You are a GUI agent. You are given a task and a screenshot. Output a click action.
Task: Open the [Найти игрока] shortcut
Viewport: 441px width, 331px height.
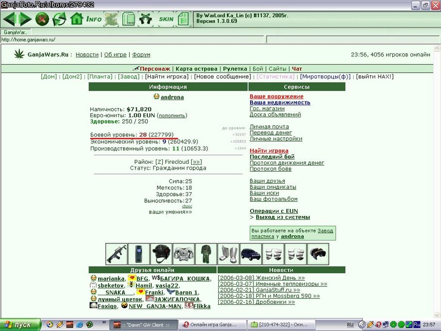167,77
